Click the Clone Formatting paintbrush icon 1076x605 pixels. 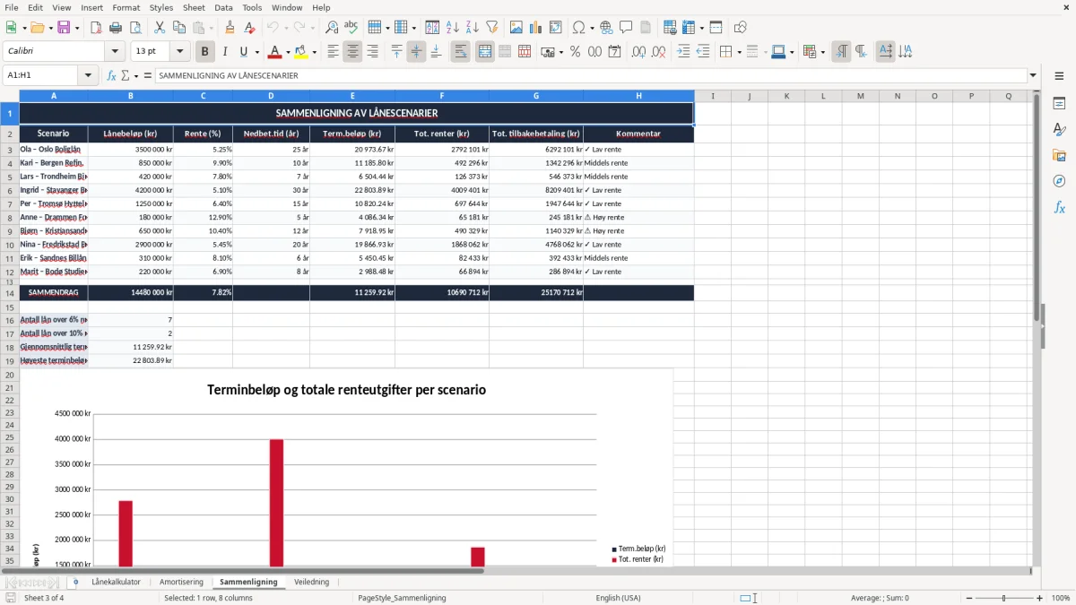tap(230, 28)
